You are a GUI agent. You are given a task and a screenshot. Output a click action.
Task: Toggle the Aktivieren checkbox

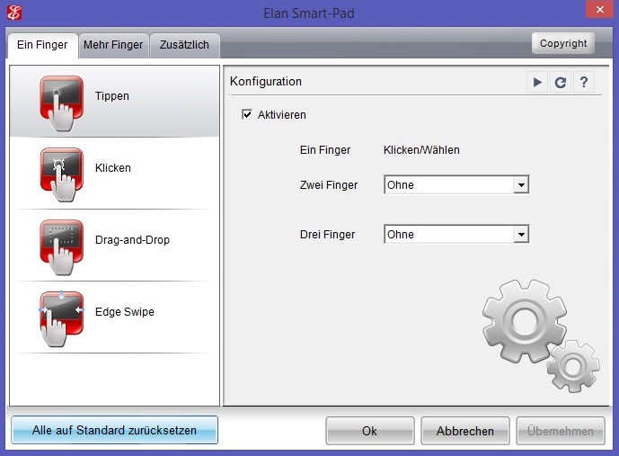247,114
